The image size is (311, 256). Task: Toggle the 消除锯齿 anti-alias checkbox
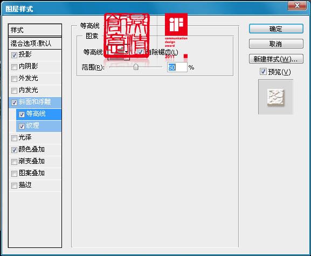[141, 52]
